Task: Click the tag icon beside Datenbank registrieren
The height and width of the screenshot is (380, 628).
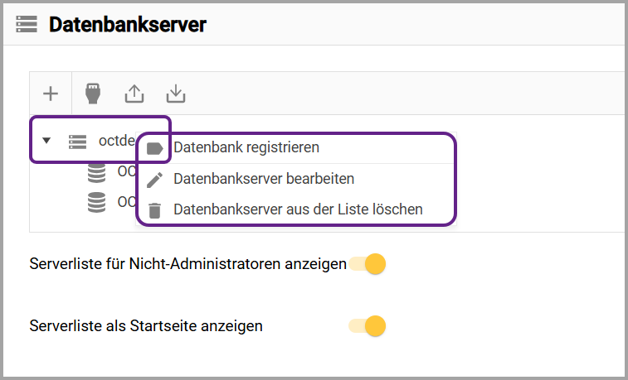Action: (x=154, y=148)
